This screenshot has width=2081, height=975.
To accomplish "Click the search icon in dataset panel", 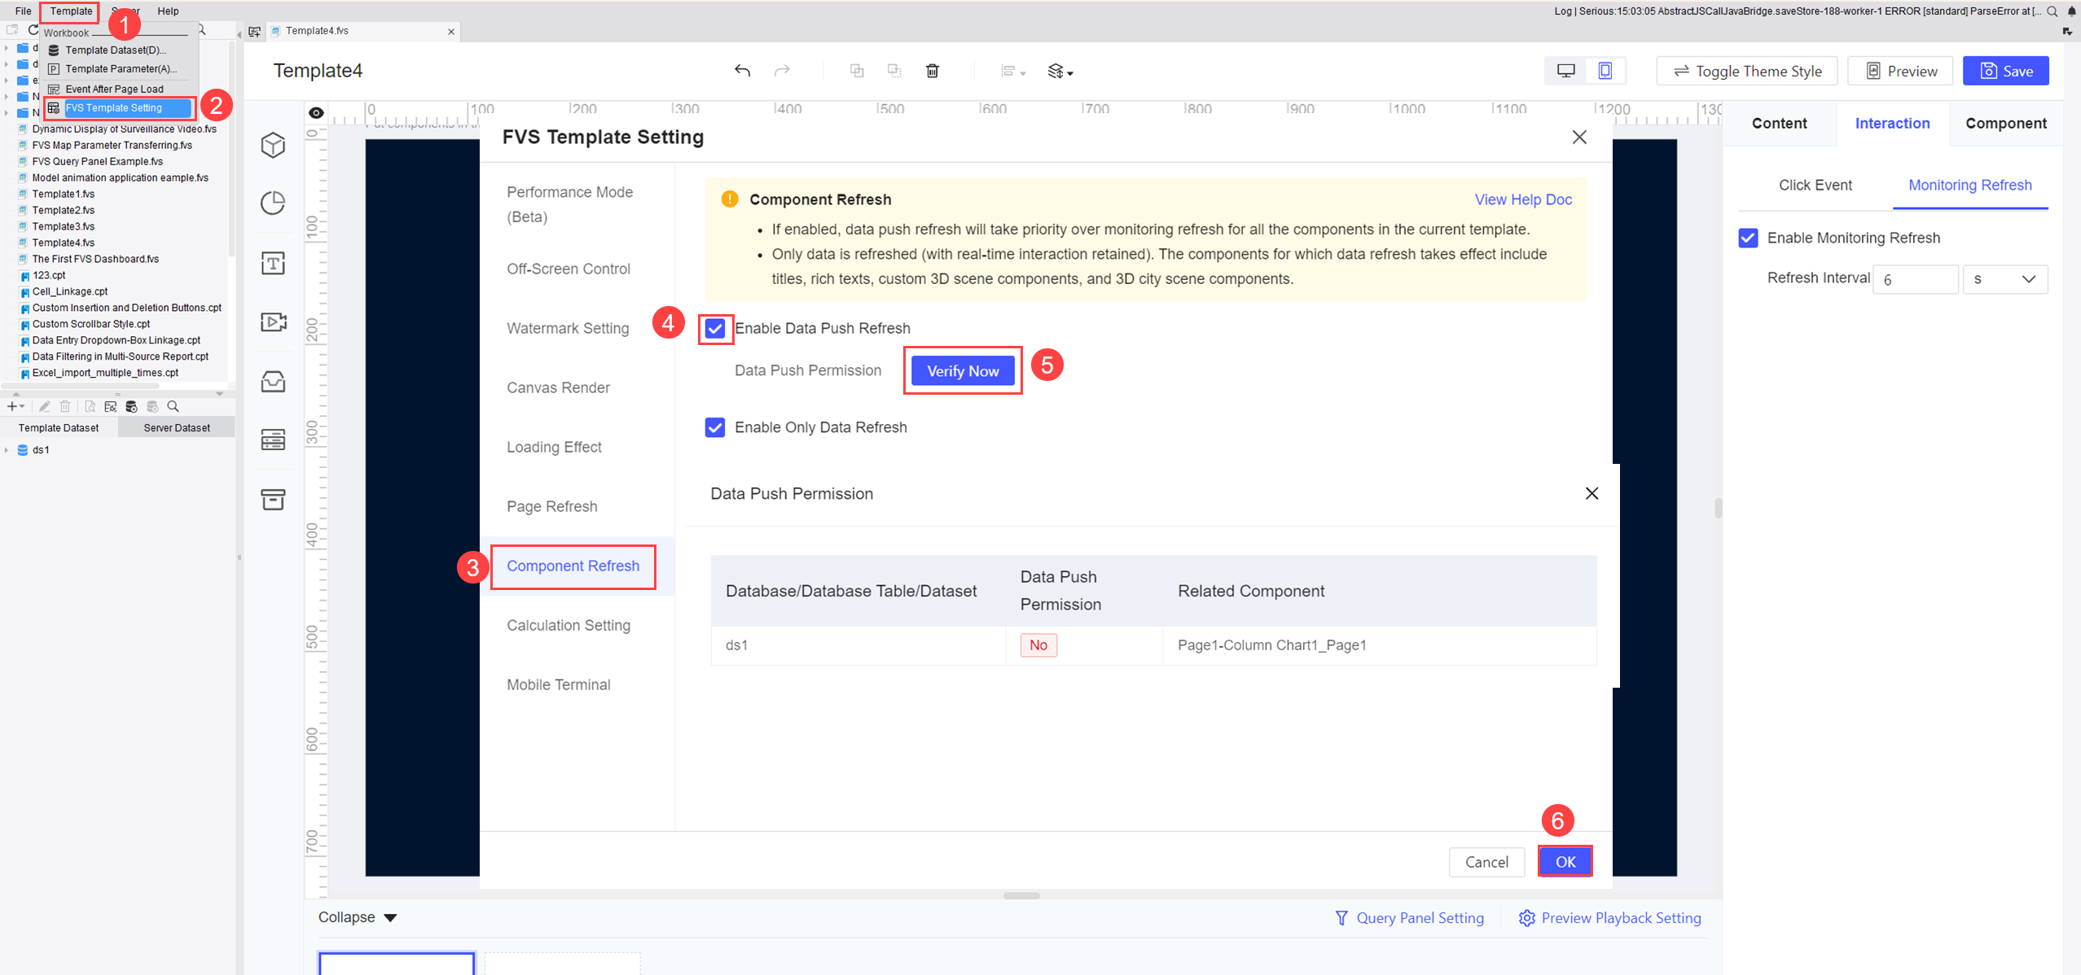I will click(173, 406).
